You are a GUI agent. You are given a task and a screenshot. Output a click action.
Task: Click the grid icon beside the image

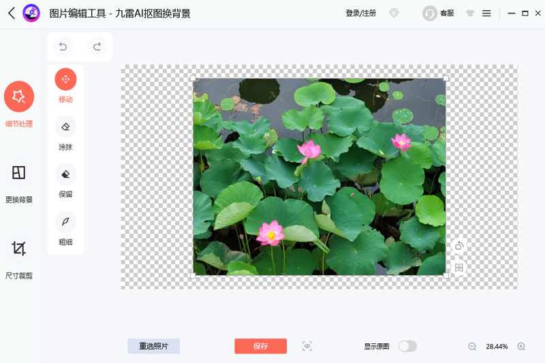tap(459, 268)
